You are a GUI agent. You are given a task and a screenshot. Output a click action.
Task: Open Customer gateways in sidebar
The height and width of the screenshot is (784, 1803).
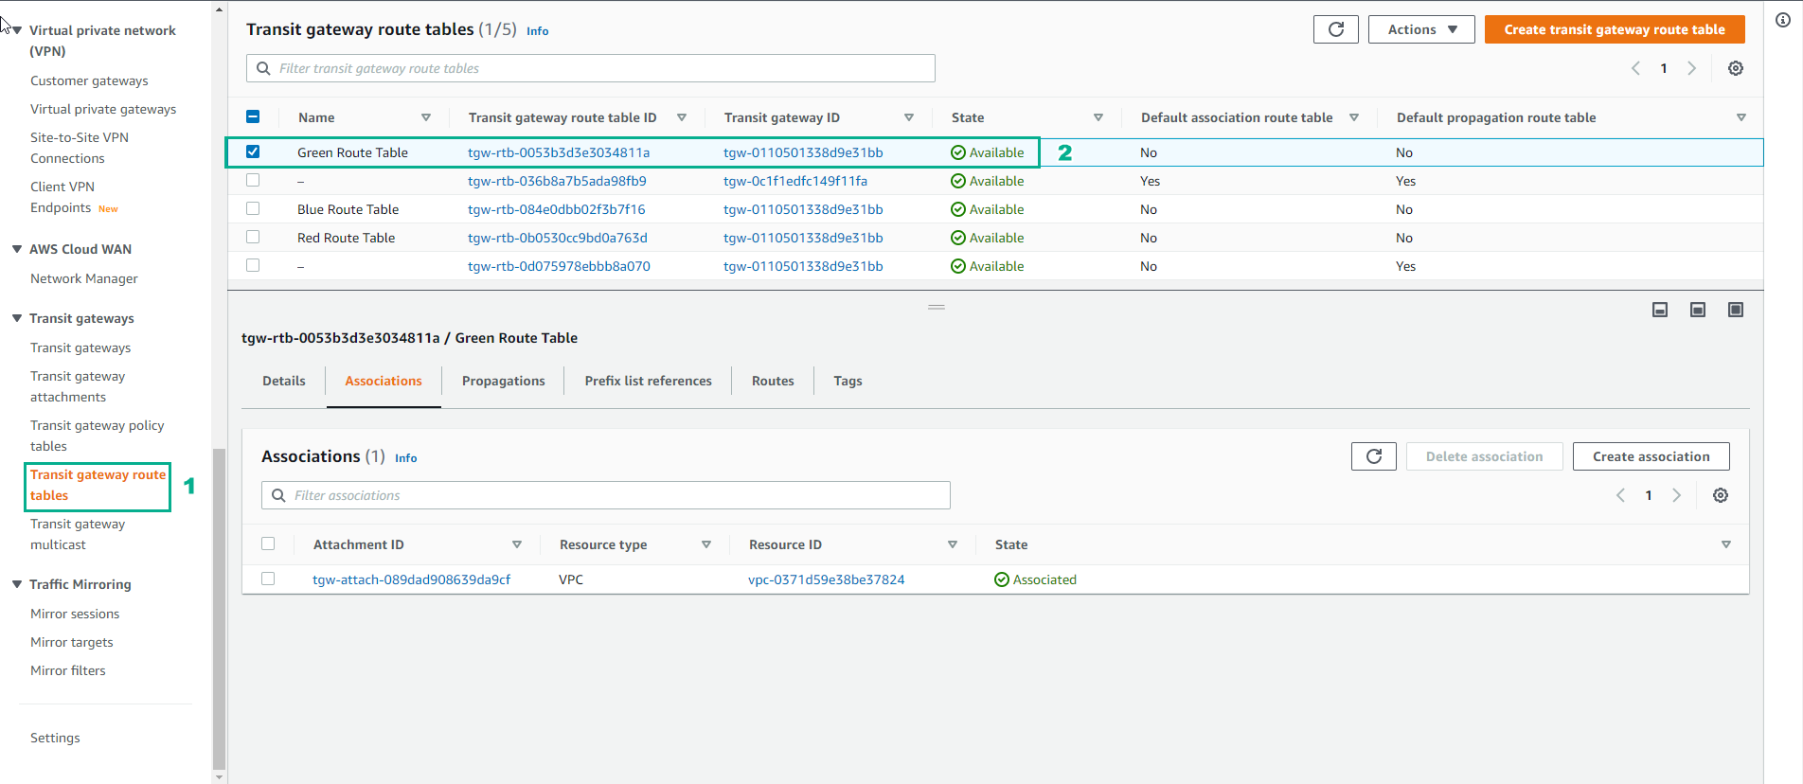pyautogui.click(x=89, y=80)
